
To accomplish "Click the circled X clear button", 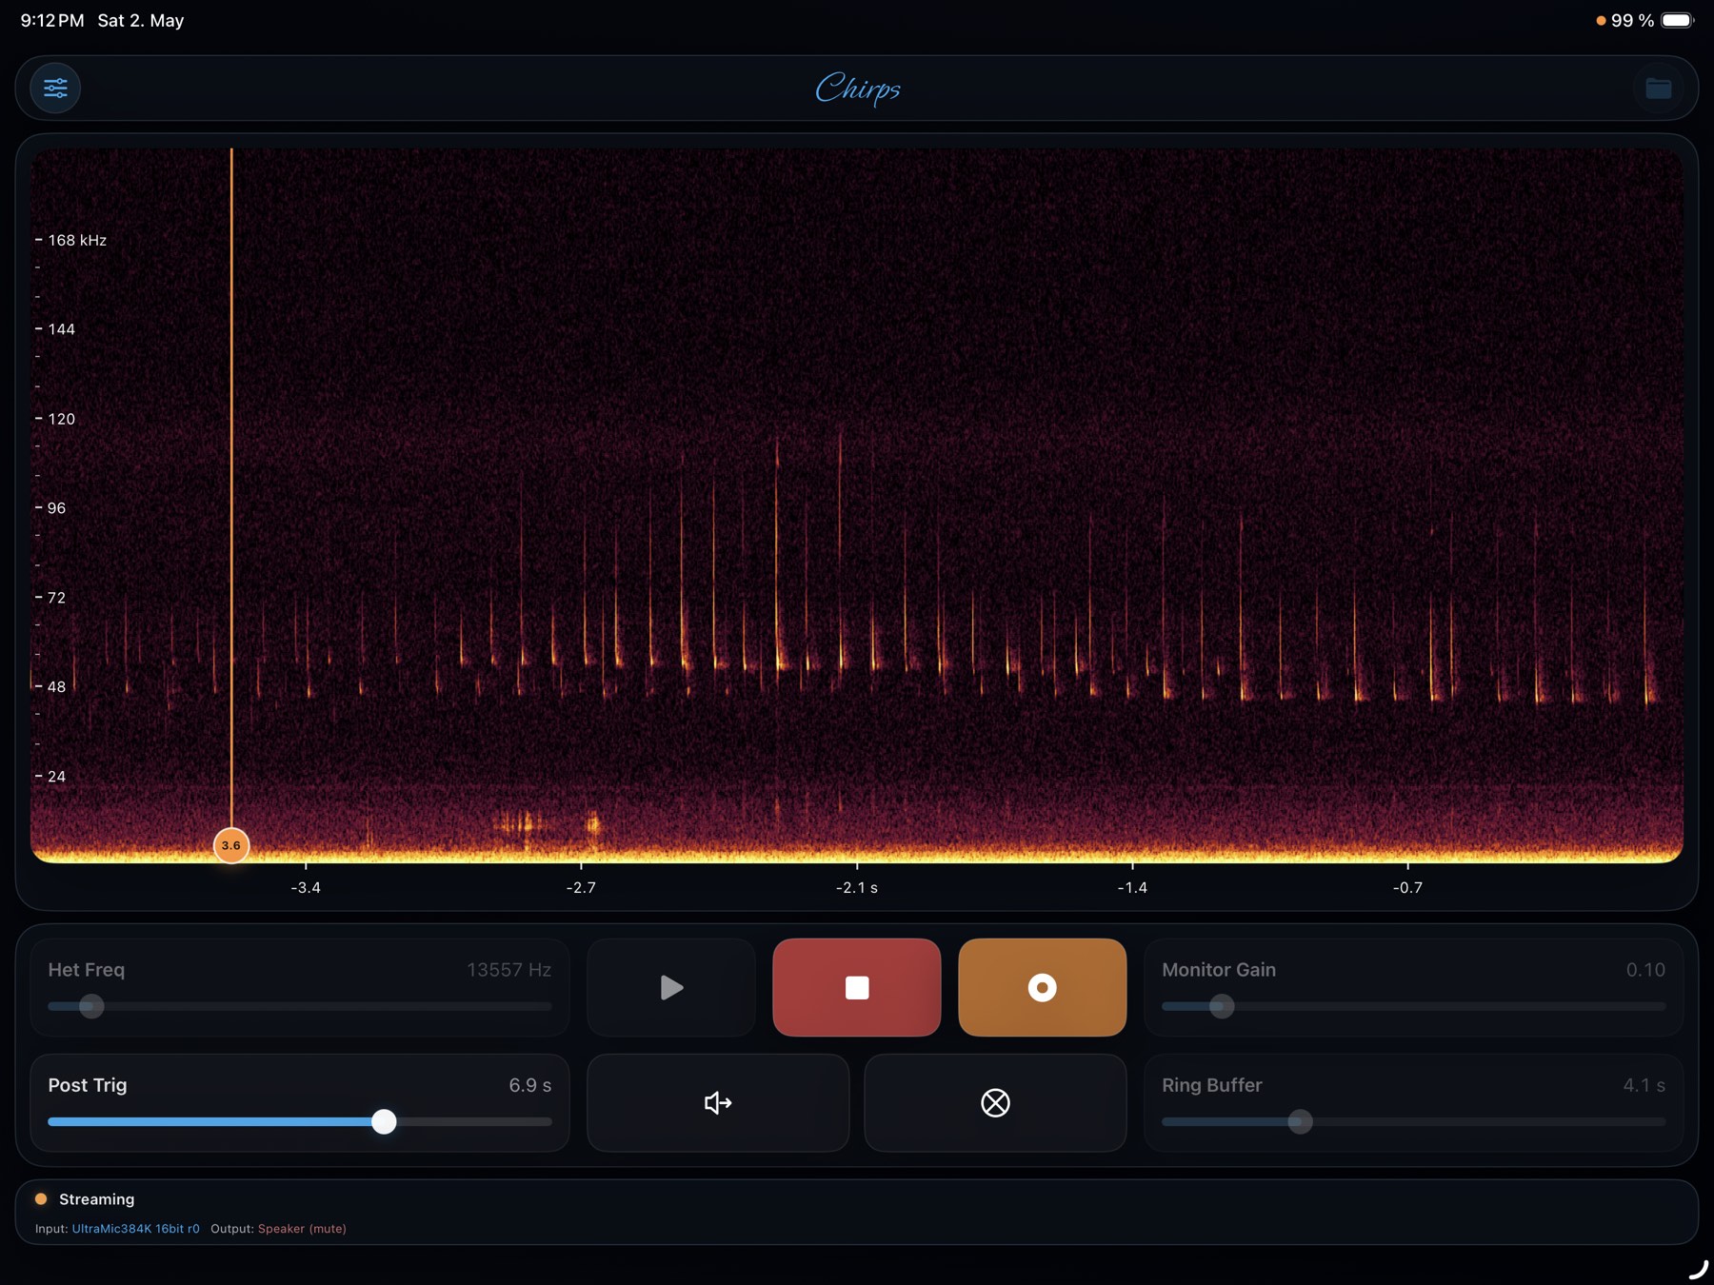I will click(x=995, y=1102).
